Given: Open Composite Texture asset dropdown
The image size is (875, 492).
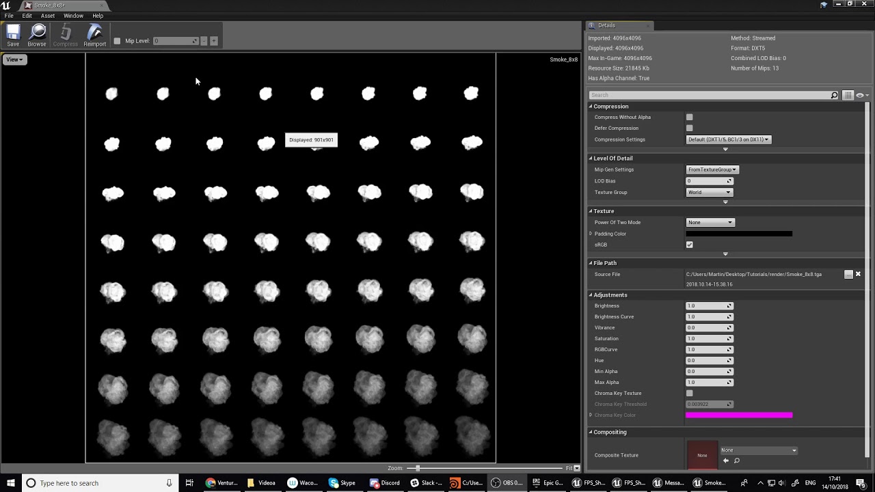Looking at the screenshot, I should pyautogui.click(x=759, y=450).
